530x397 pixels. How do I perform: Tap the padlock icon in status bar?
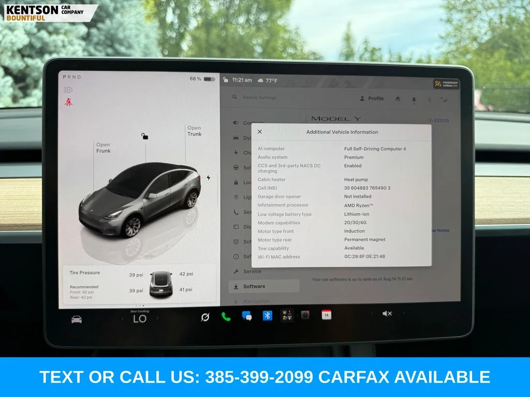click(226, 80)
